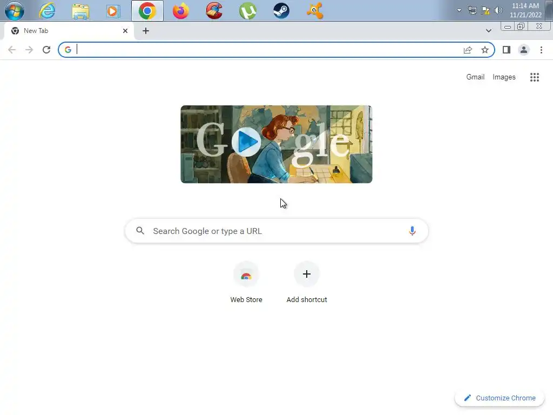The height and width of the screenshot is (415, 553).
Task: Open the Images link
Action: coord(504,77)
